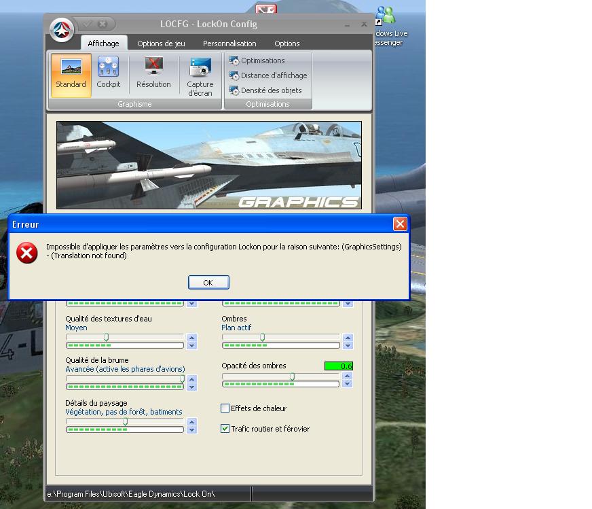Select the Standard graphics icon
This screenshot has width=592, height=509.
coord(71,75)
